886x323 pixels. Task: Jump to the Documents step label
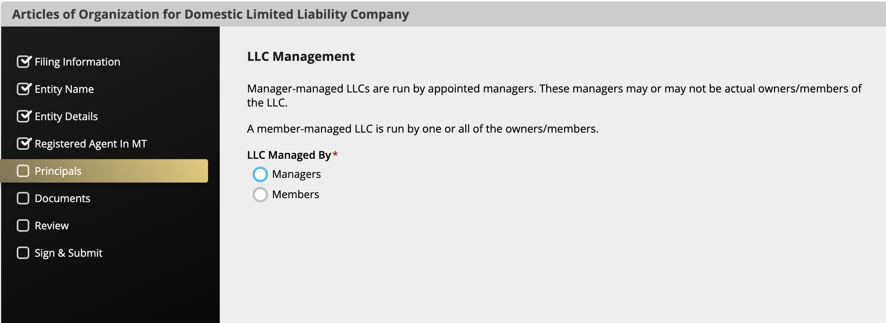point(62,199)
